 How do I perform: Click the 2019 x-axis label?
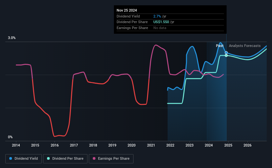(x=112, y=145)
